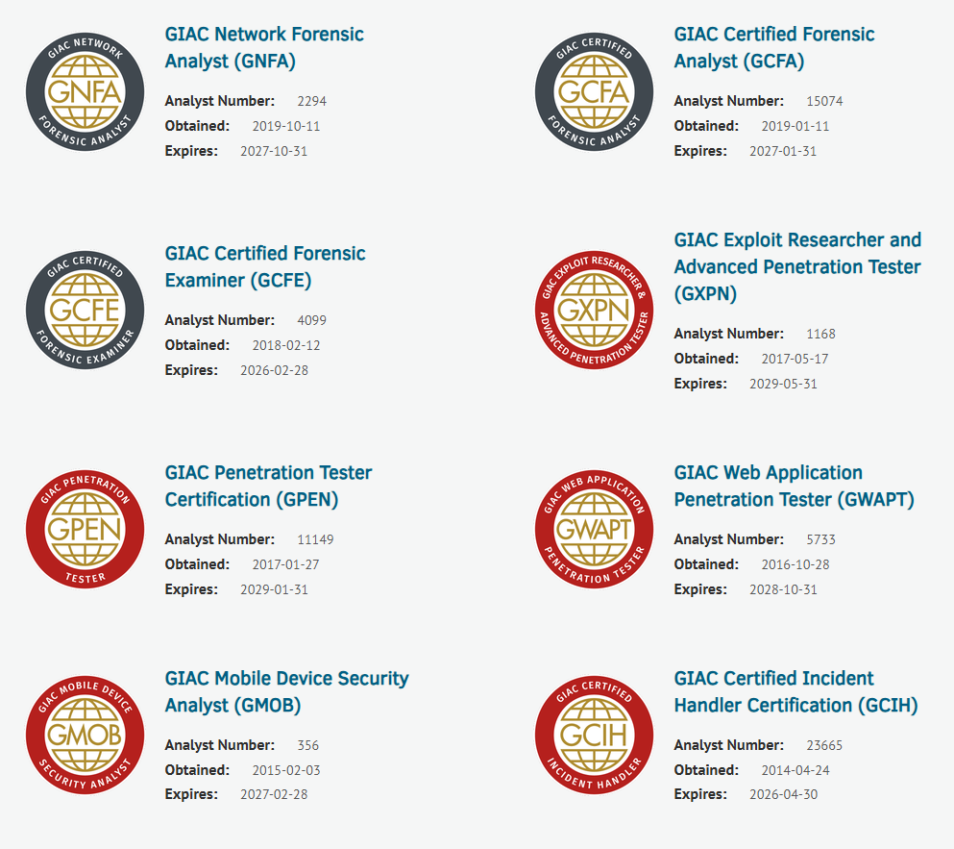Select GNFA analyst number 2294
This screenshot has width=954, height=849.
[311, 101]
